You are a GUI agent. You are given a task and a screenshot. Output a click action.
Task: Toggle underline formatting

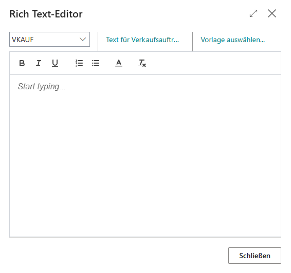(55, 63)
